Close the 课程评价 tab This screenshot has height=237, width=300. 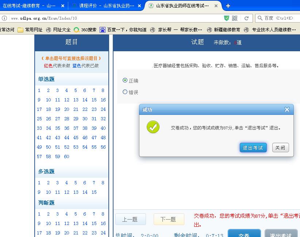point(139,6)
